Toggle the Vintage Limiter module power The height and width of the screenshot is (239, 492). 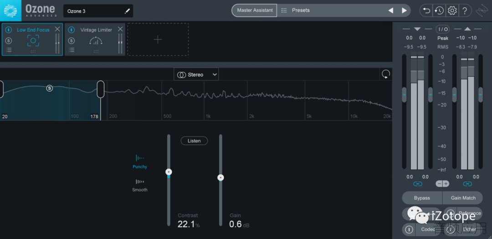[72, 30]
